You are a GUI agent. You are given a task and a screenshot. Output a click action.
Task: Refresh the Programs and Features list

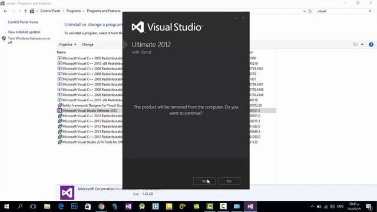pos(310,11)
